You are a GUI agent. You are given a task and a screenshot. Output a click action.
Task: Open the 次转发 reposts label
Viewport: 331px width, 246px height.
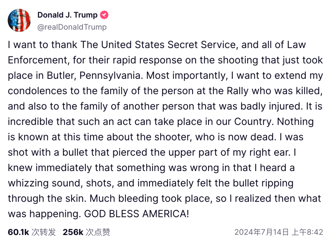[44, 232]
